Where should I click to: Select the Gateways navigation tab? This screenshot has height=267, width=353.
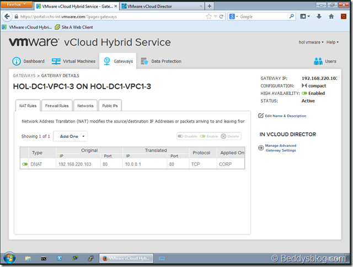(x=117, y=61)
